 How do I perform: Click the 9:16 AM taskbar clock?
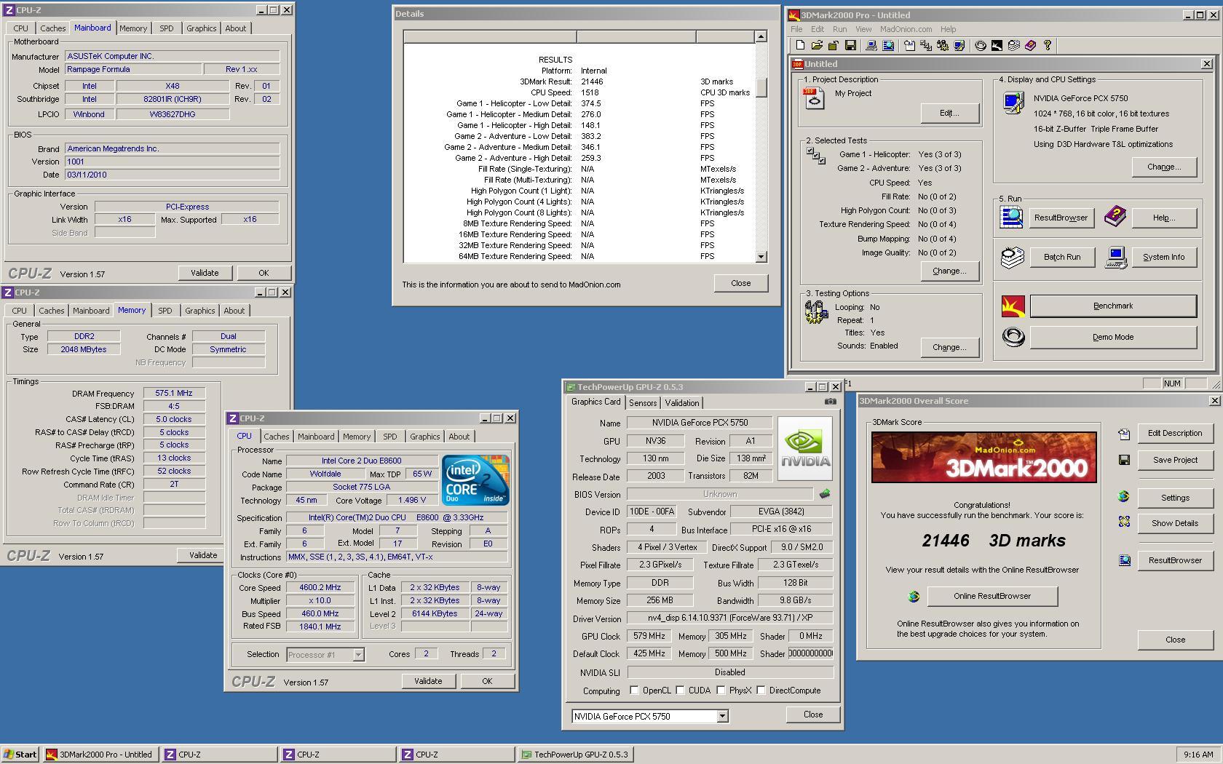(1198, 755)
